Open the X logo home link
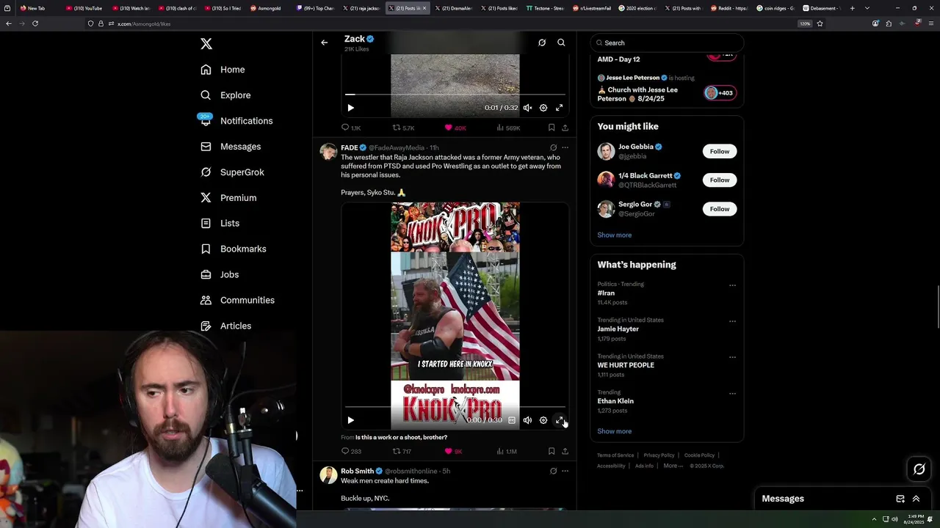This screenshot has width=940, height=528. pyautogui.click(x=206, y=44)
